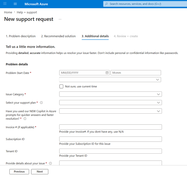Open the Copilot in Azure prompts dropdown
Screen dimensions: 187x178
coord(110,111)
